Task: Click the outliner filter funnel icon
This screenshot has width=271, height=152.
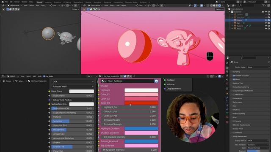Action: (263, 5)
